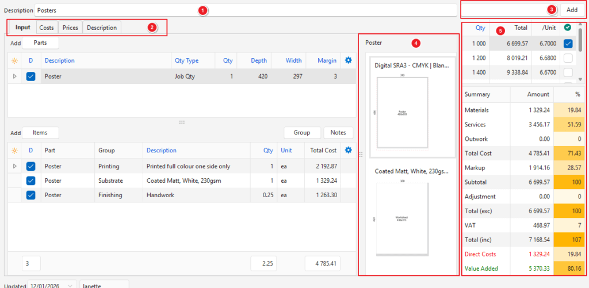
Task: Click the scroll-up arrow in quantity list
Action: pyautogui.click(x=580, y=25)
